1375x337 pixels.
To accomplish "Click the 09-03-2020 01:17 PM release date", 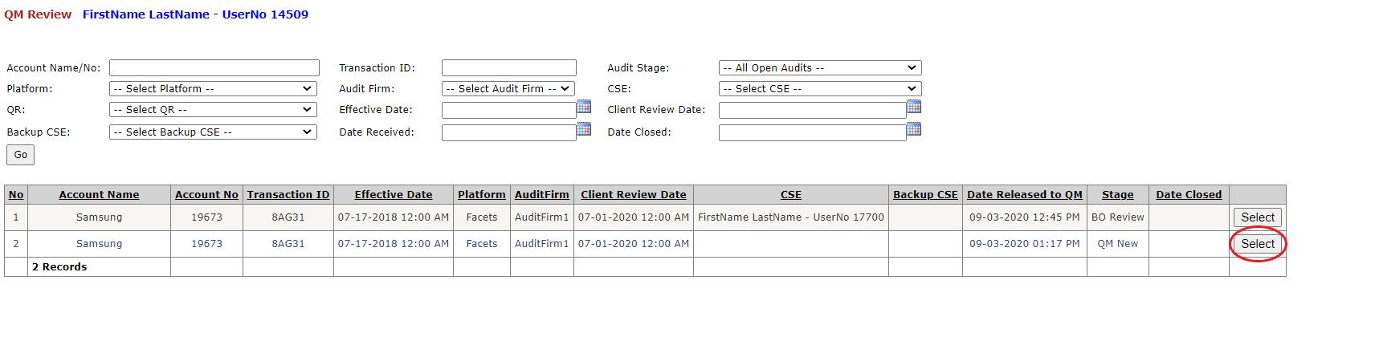I will click(1025, 244).
